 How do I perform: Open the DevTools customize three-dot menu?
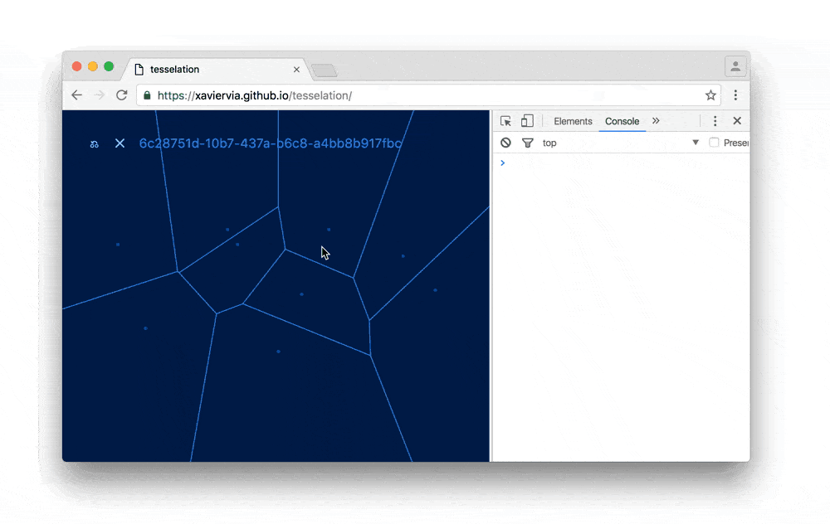coord(715,121)
